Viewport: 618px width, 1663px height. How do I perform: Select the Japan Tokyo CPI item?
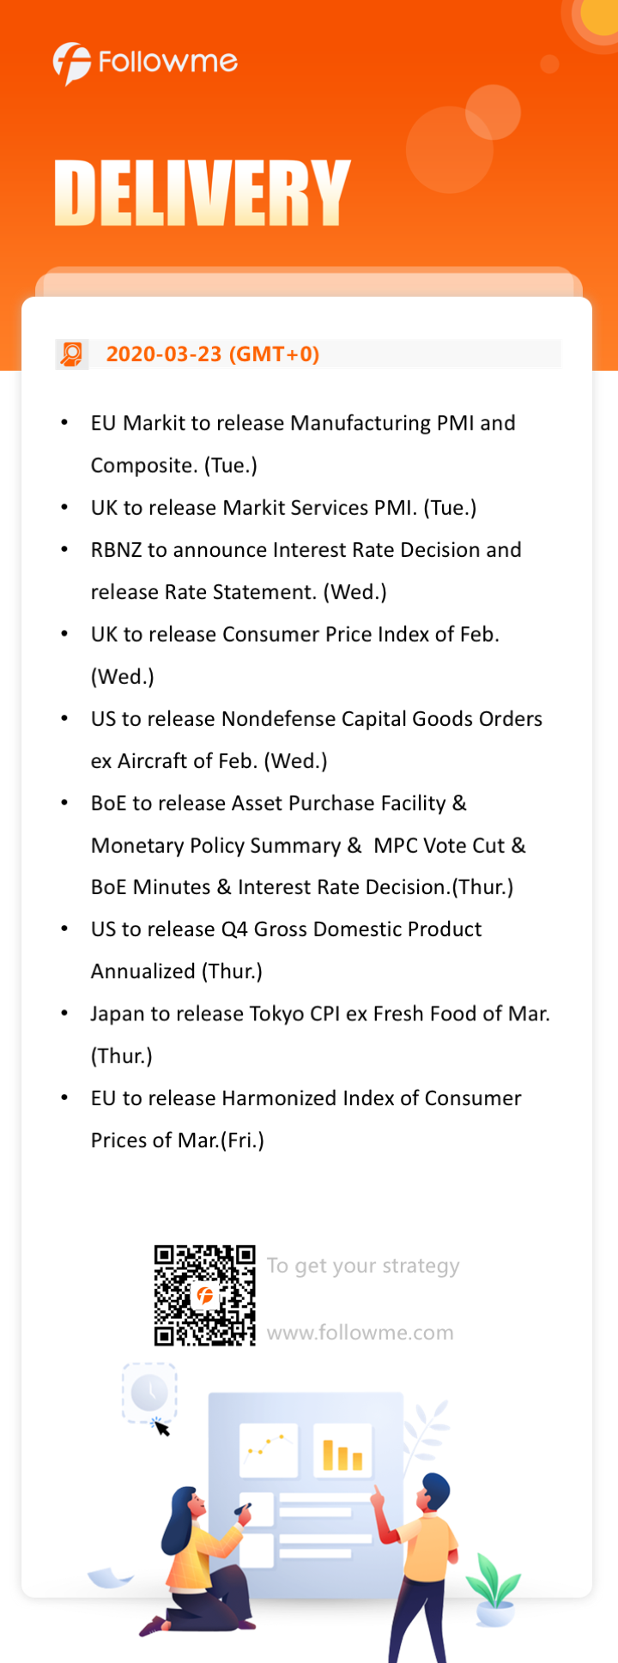click(x=320, y=1035)
